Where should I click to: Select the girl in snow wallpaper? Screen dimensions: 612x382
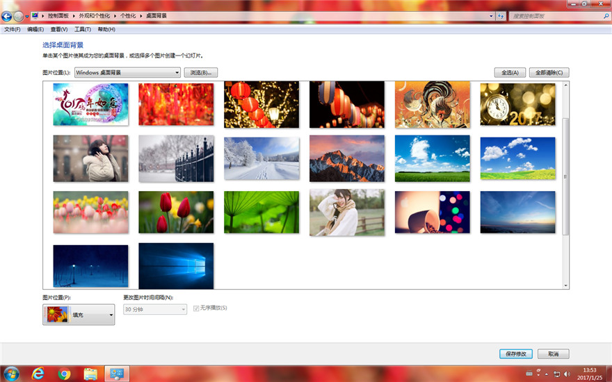click(90, 158)
